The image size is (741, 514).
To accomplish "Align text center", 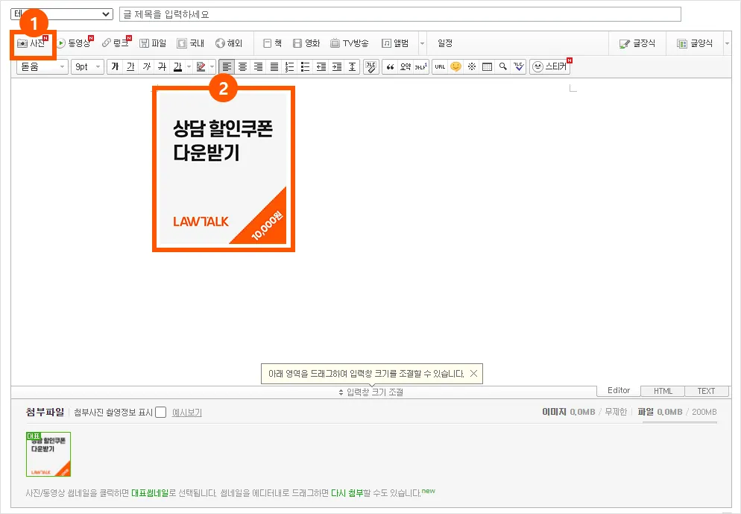I will (x=242, y=66).
